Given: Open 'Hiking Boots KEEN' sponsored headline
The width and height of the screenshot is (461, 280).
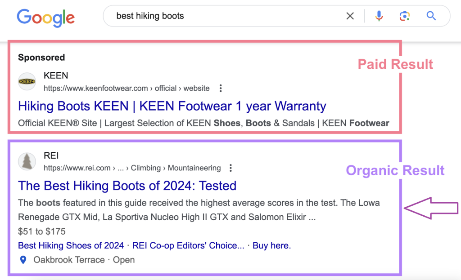Looking at the screenshot, I should pyautogui.click(x=172, y=107).
